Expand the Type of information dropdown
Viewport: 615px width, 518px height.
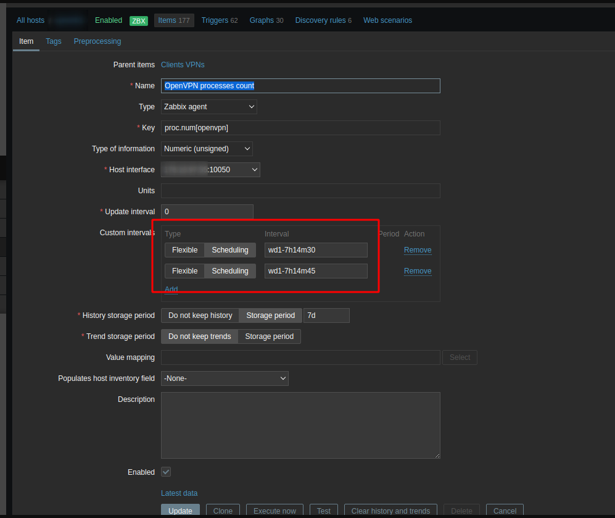coord(207,149)
